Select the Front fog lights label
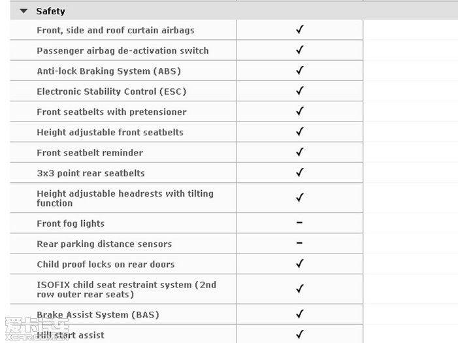Screen dimensions: 458x343 [71, 223]
